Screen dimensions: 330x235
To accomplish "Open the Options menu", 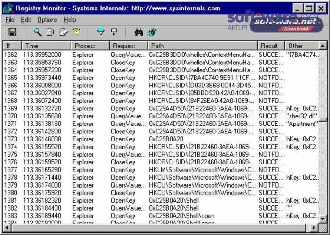I will (x=47, y=20).
